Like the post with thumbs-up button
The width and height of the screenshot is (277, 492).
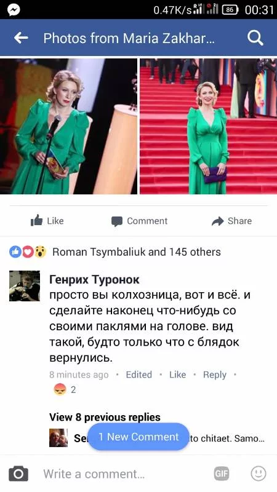47,221
